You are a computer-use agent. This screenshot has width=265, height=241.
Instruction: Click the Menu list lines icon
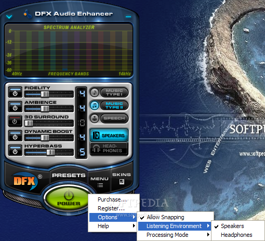point(100,185)
